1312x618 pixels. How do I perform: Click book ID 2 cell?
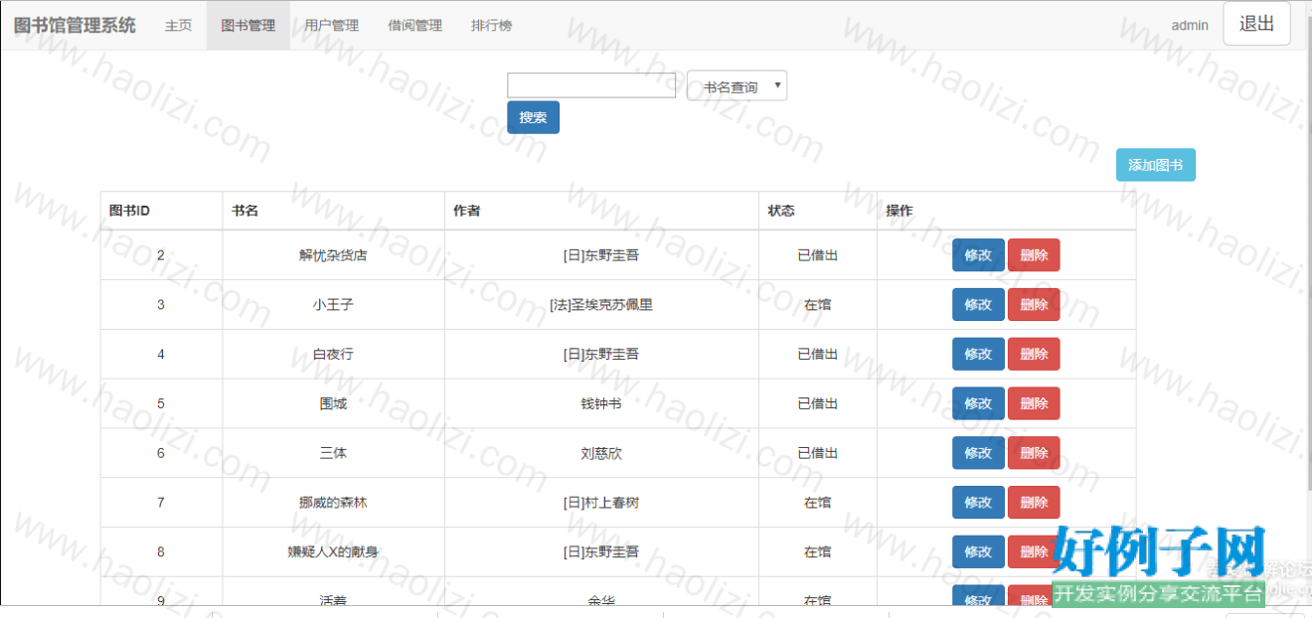[161, 255]
